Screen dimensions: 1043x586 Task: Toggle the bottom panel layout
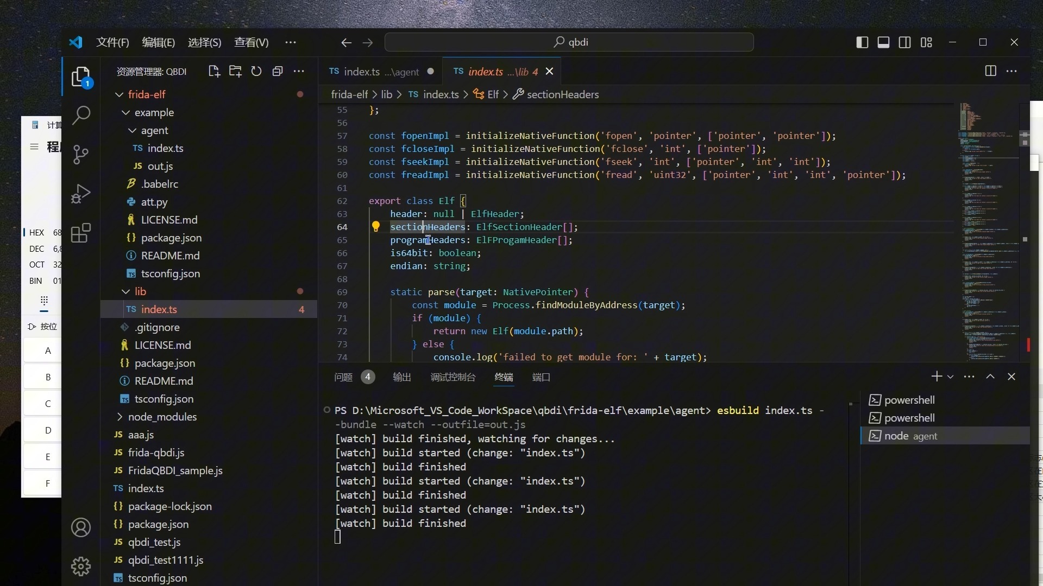pos(883,42)
